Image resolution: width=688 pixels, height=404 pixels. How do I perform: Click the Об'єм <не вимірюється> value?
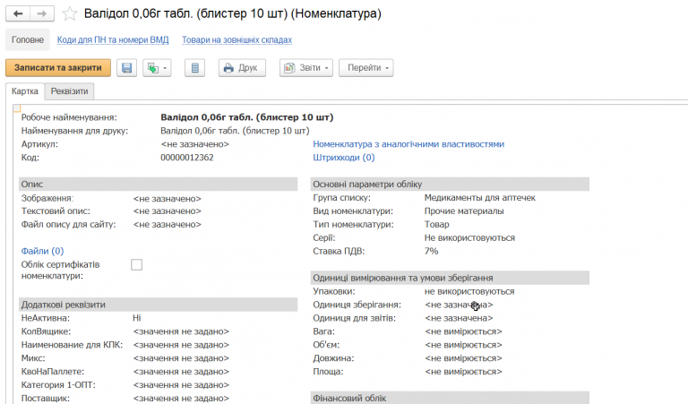(x=463, y=345)
